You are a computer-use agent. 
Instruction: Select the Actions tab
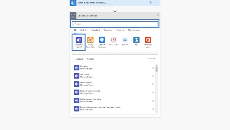coord(91,59)
